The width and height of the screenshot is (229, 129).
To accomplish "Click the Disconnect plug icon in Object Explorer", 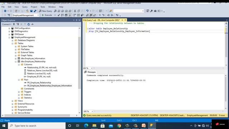I will click(18, 24).
